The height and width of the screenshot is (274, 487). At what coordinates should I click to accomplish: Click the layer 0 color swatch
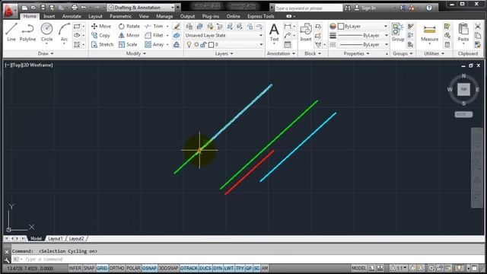212,45
